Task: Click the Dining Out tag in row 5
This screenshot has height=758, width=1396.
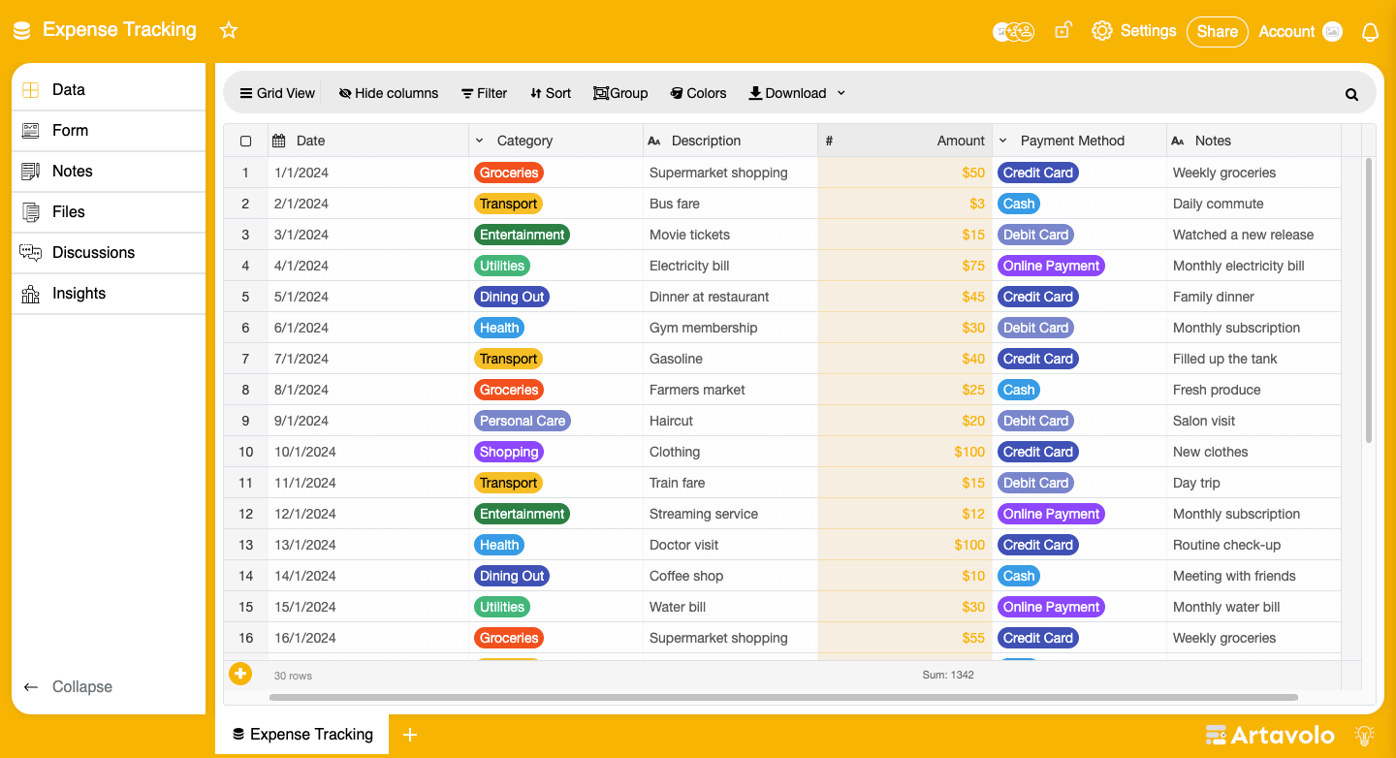Action: tap(512, 297)
